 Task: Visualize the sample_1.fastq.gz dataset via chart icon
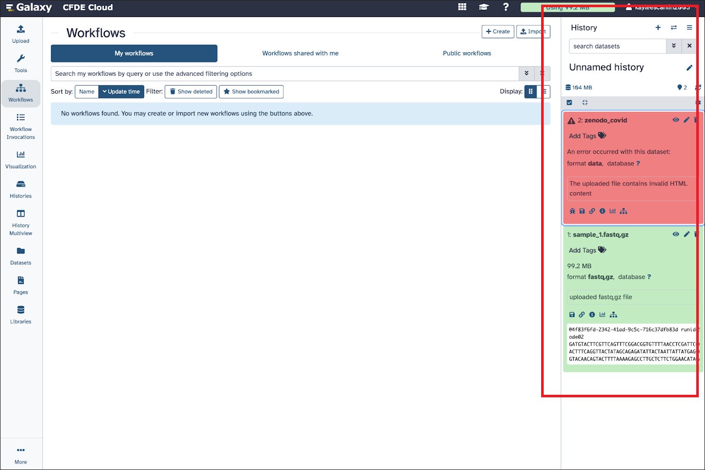click(x=602, y=315)
